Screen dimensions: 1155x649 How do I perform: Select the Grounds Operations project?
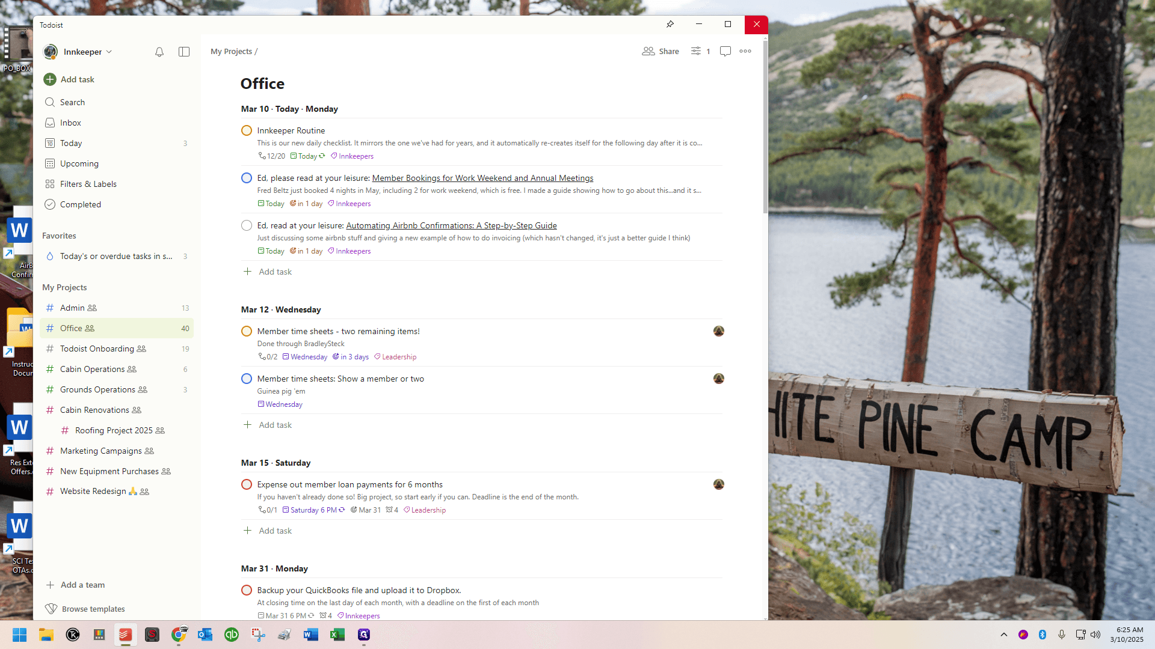tap(117, 389)
